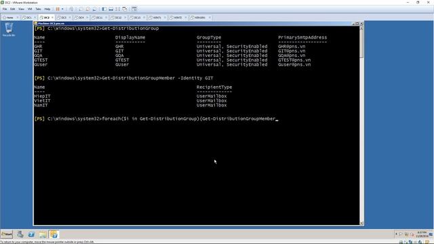
Task: Click the Revert to Snapshot toolbar icon
Action: coord(87,9)
